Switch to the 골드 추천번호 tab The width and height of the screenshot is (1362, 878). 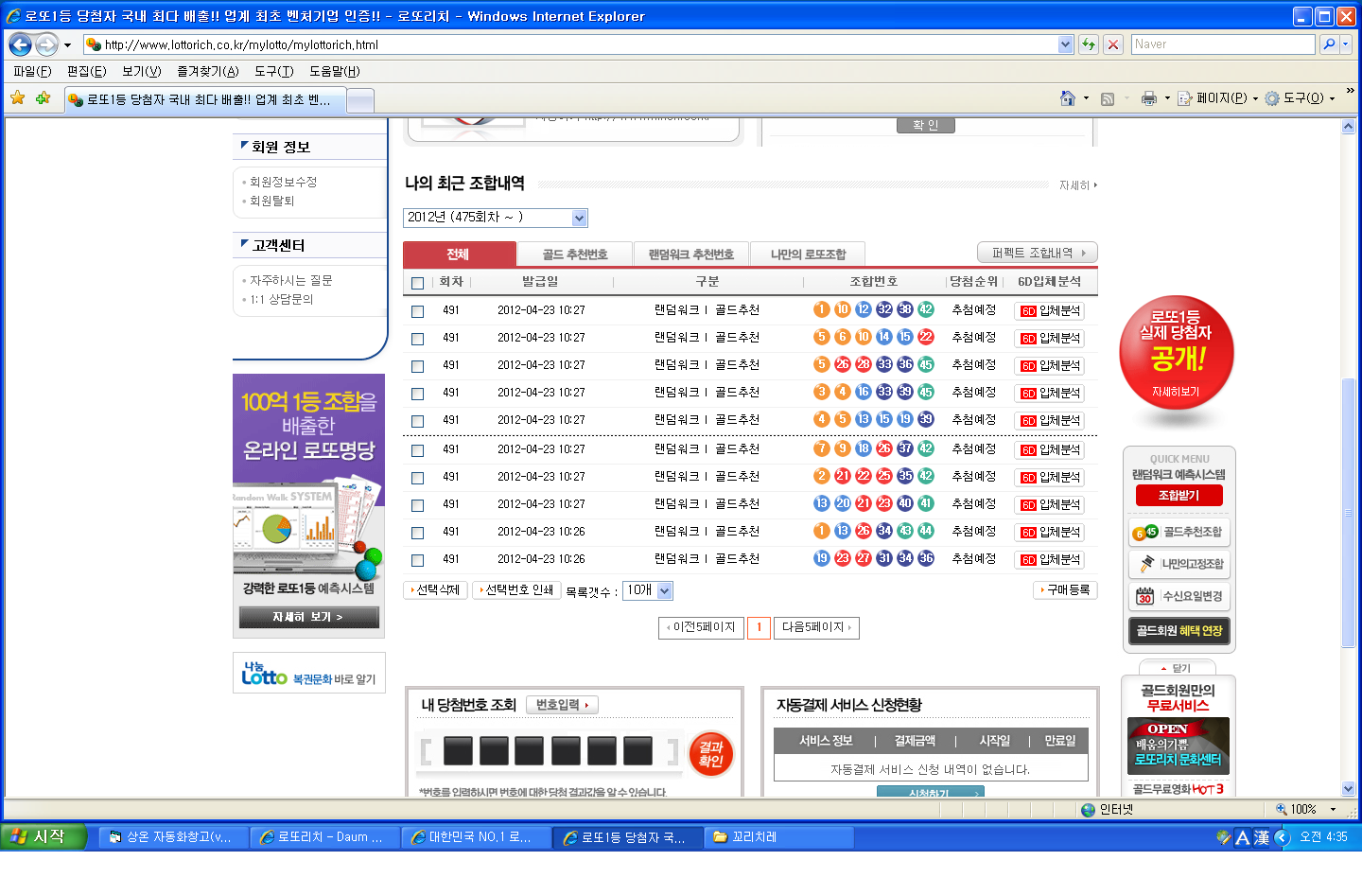(x=574, y=255)
